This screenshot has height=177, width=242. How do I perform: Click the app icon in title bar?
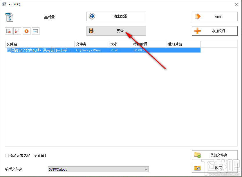[x=4, y=4]
